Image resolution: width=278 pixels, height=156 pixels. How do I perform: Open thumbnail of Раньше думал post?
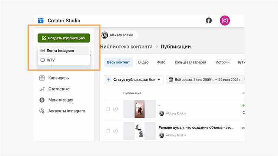point(139,131)
